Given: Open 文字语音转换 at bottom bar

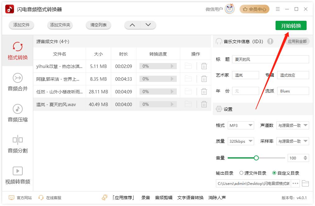Looking at the screenshot, I should tap(191, 197).
